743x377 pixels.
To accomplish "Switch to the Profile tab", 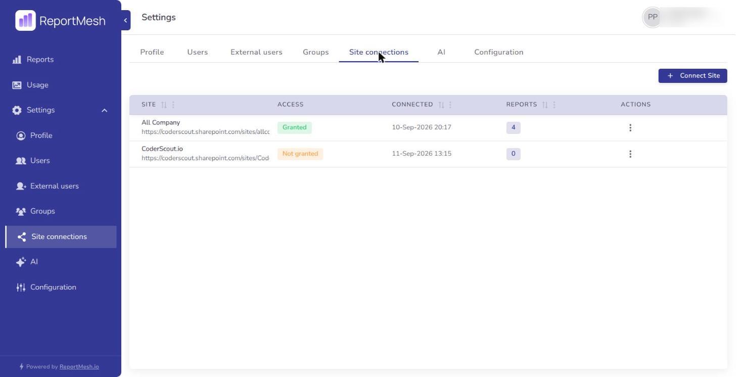I will (x=152, y=52).
